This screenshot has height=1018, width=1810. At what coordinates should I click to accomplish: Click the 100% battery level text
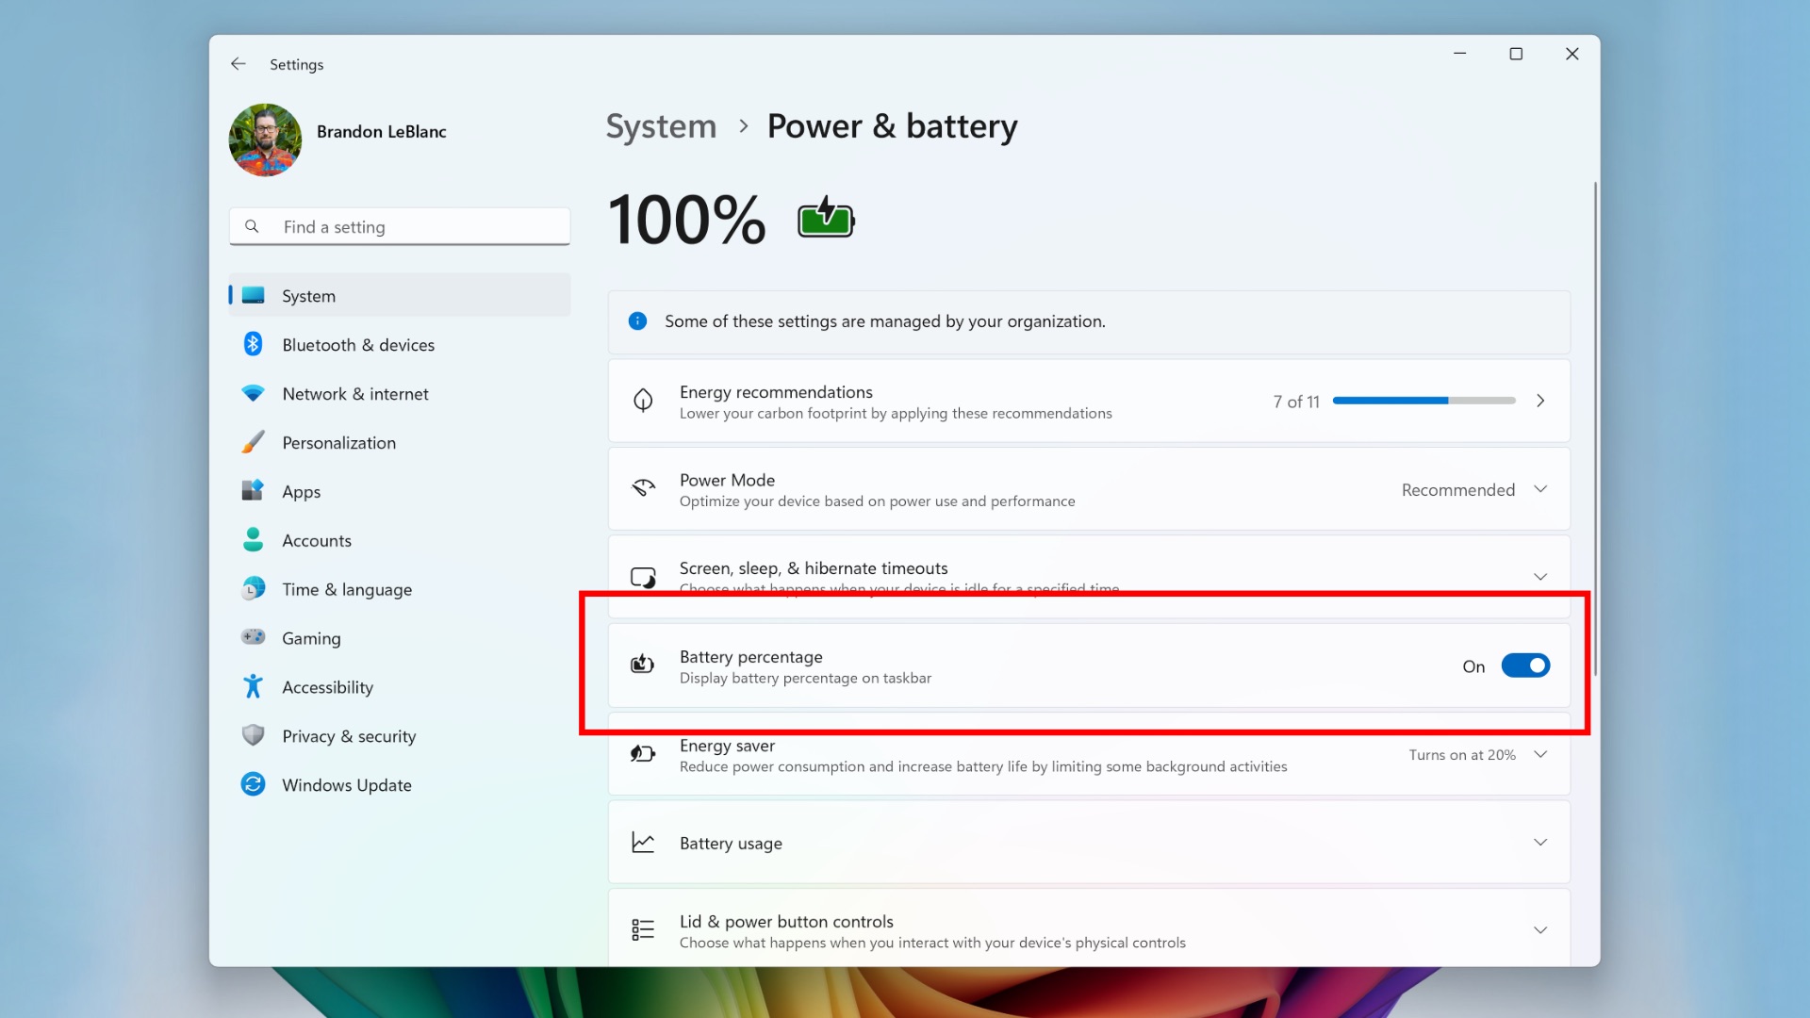click(687, 220)
